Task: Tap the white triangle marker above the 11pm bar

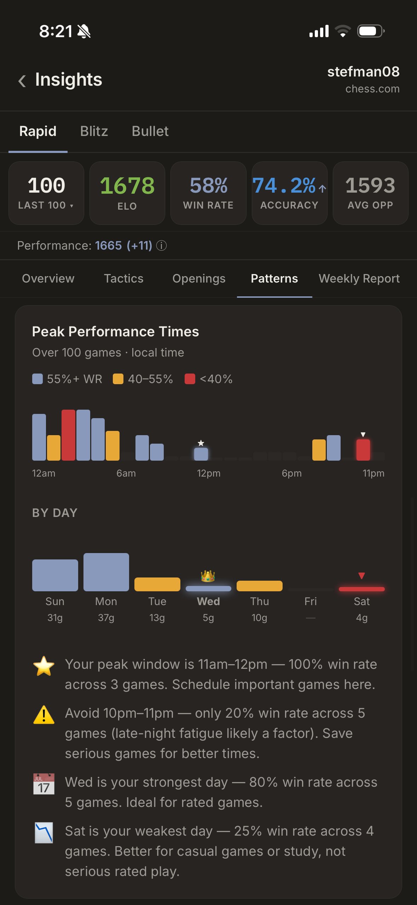Action: pyautogui.click(x=363, y=434)
